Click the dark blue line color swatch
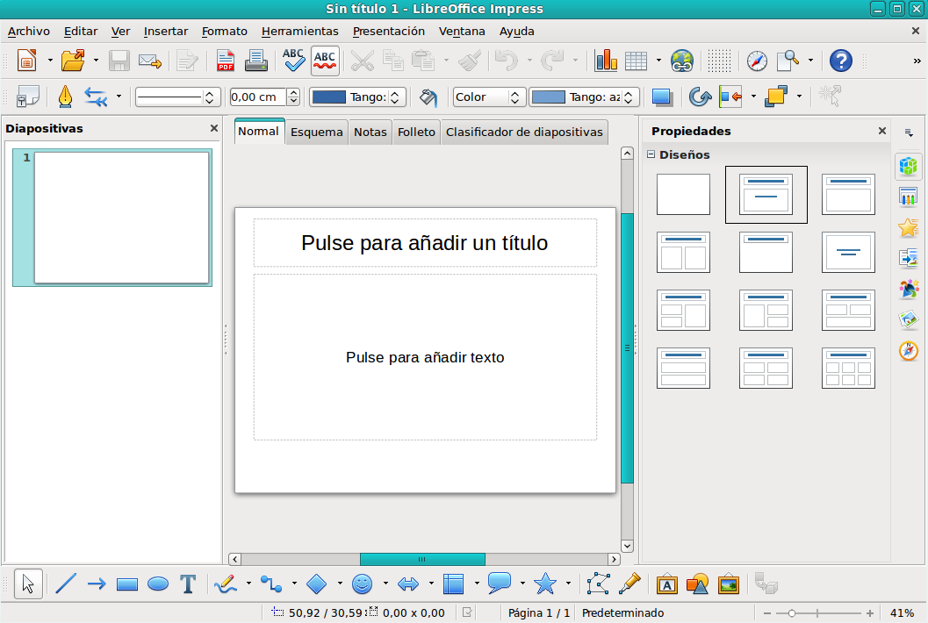The image size is (928, 623). click(x=328, y=97)
